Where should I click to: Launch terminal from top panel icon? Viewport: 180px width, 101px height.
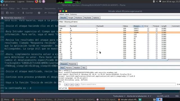pos(40,1)
